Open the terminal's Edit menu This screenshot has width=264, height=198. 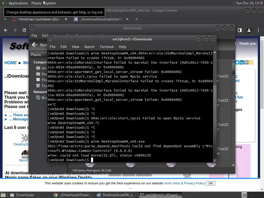tap(63, 47)
